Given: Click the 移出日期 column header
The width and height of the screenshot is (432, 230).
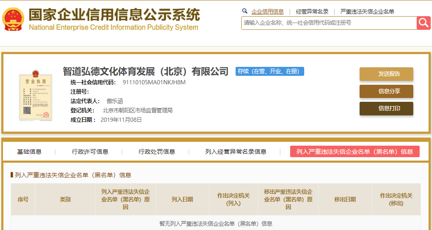Looking at the screenshot, I should click(345, 199).
